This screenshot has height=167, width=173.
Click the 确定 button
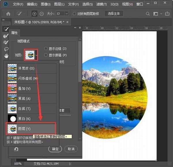coord(55,149)
